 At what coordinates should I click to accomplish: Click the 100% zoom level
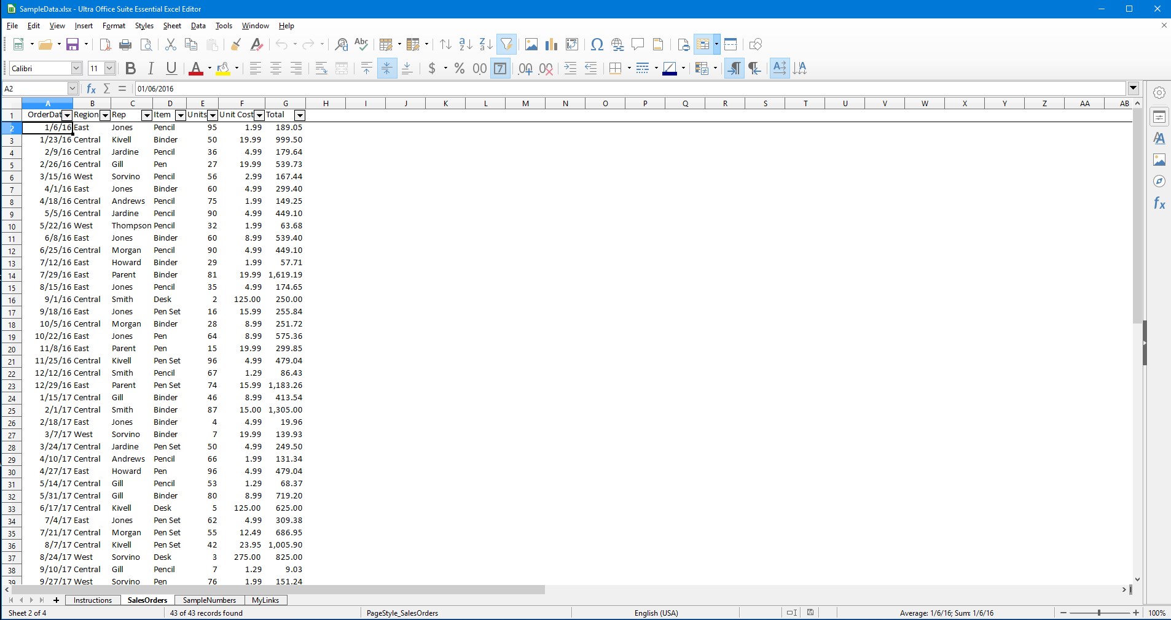pyautogui.click(x=1157, y=613)
